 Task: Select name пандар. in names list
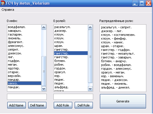coord(24,80)
